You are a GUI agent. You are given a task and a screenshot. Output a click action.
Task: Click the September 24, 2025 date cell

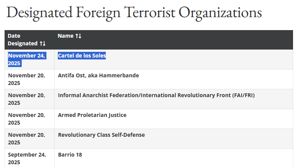click(x=27, y=158)
